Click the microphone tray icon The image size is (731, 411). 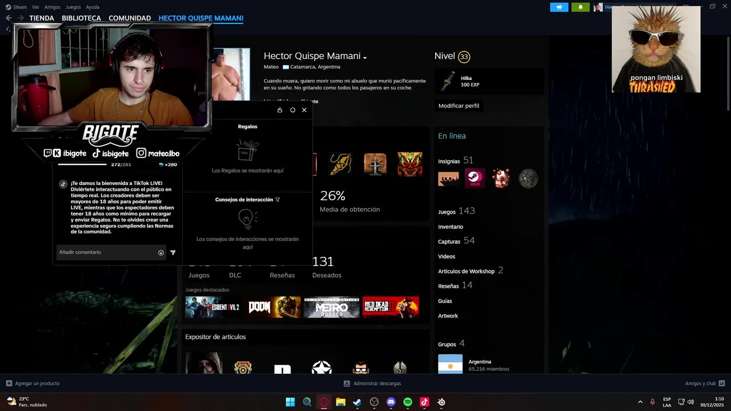652,402
